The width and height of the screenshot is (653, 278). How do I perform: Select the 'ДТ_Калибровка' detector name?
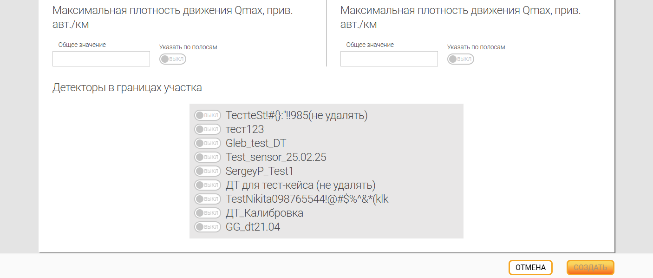[264, 213]
